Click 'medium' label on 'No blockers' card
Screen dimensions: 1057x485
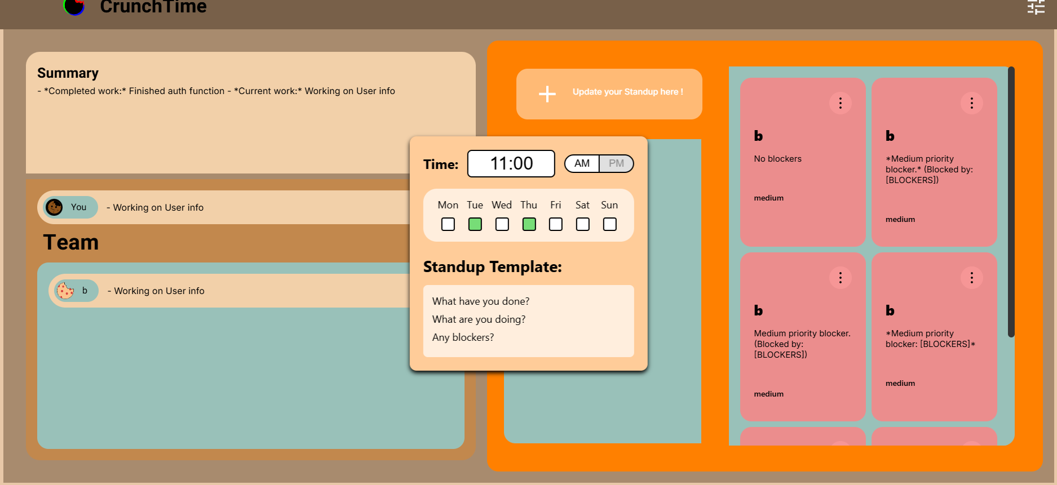coord(768,198)
